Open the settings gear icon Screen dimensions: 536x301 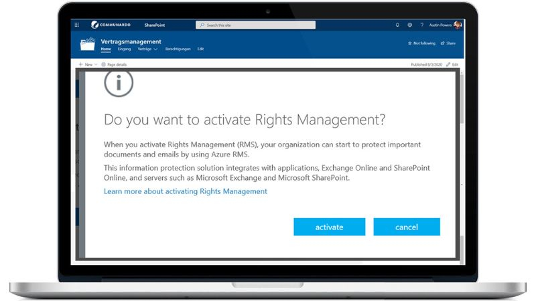coord(410,25)
